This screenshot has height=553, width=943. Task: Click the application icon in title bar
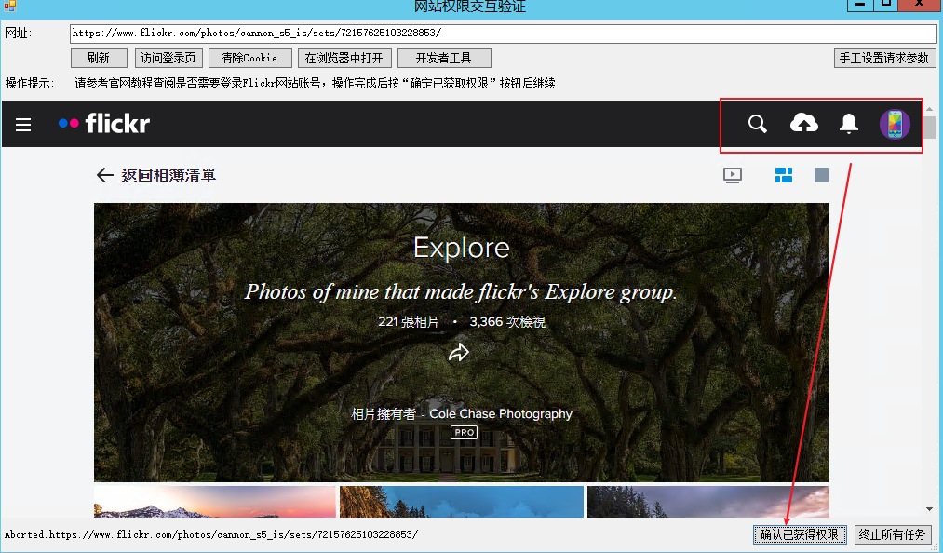[9, 5]
